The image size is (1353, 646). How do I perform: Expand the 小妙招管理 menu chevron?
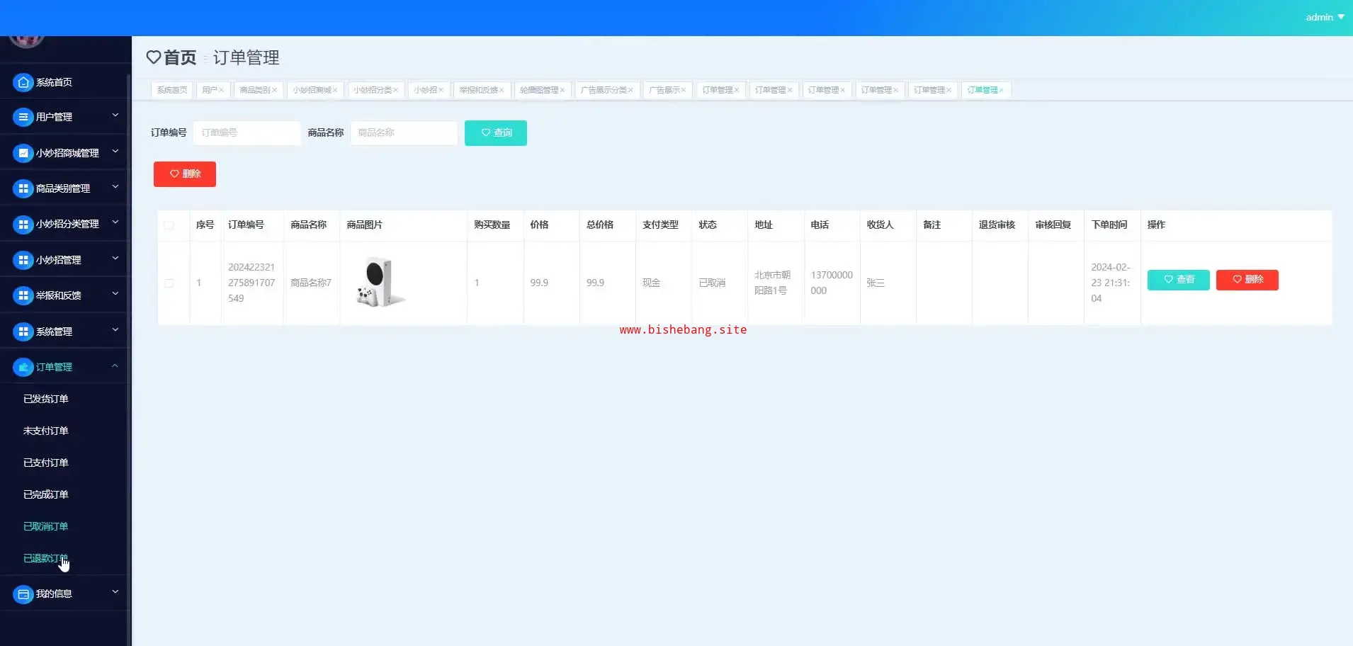[x=115, y=258]
